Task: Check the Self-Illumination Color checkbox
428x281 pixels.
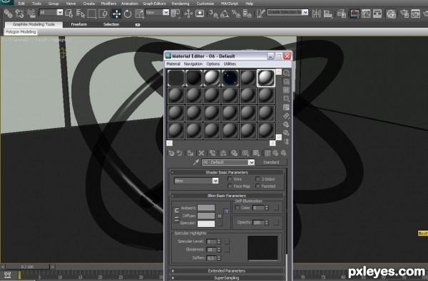Action: 238,208
